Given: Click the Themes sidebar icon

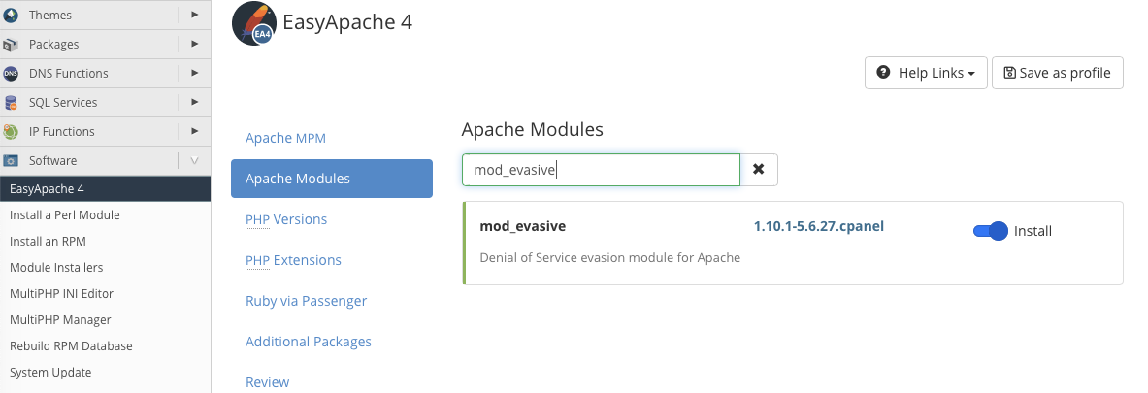Looking at the screenshot, I should pos(11,15).
